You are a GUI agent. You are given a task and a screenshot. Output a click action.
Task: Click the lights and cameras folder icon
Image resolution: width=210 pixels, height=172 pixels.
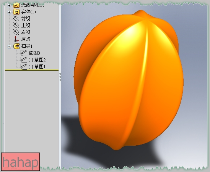[16, 5]
